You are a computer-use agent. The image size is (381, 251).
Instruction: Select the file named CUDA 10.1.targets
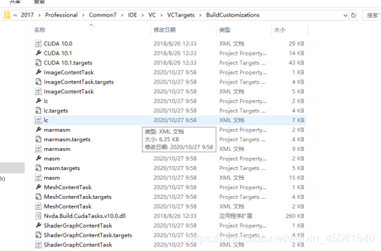click(x=68, y=63)
